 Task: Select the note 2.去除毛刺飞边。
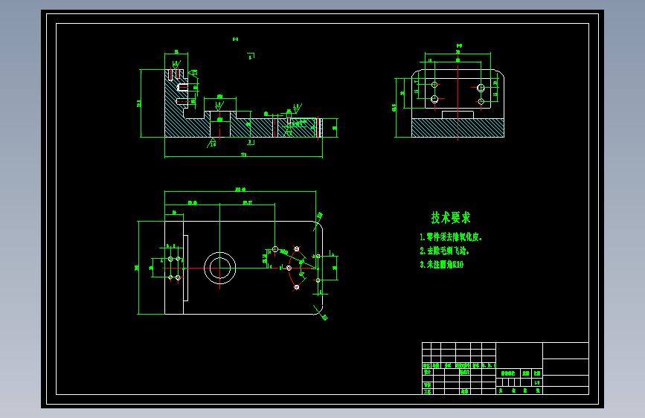444,251
